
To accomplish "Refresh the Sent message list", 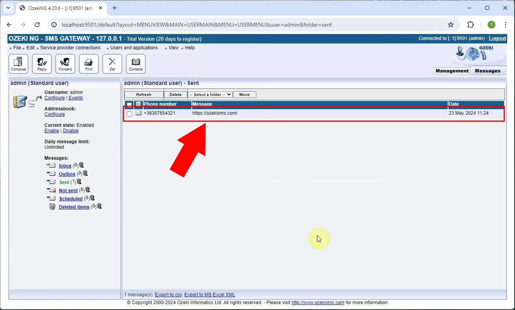I will pos(144,94).
